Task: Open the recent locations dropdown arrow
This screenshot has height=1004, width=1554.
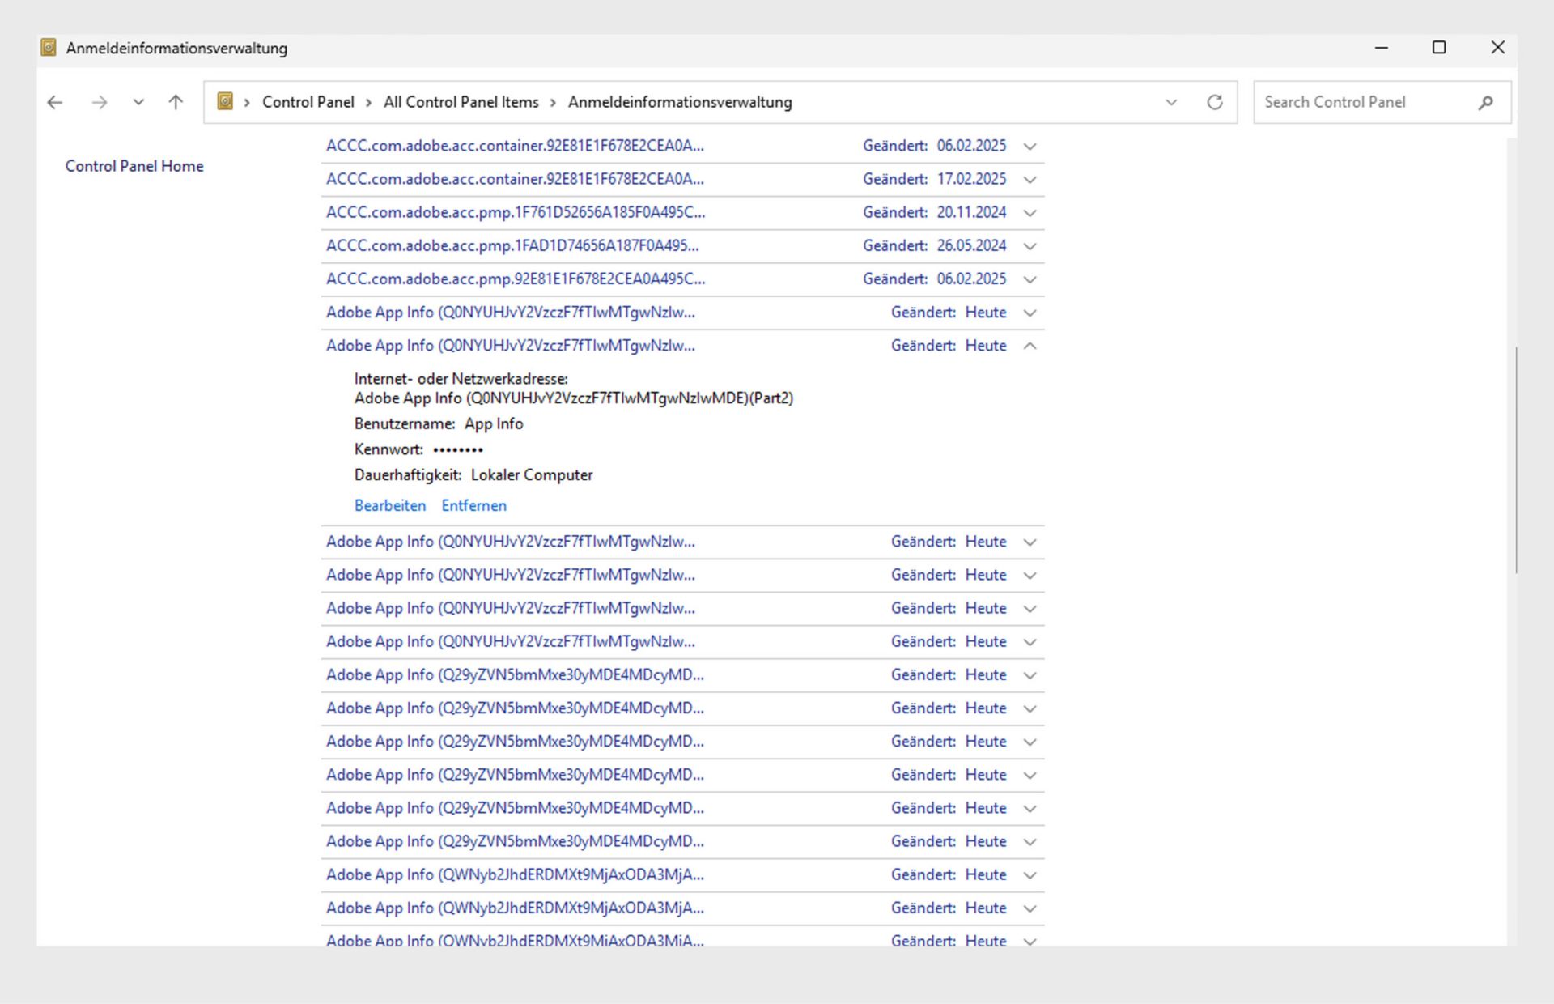Action: point(138,102)
